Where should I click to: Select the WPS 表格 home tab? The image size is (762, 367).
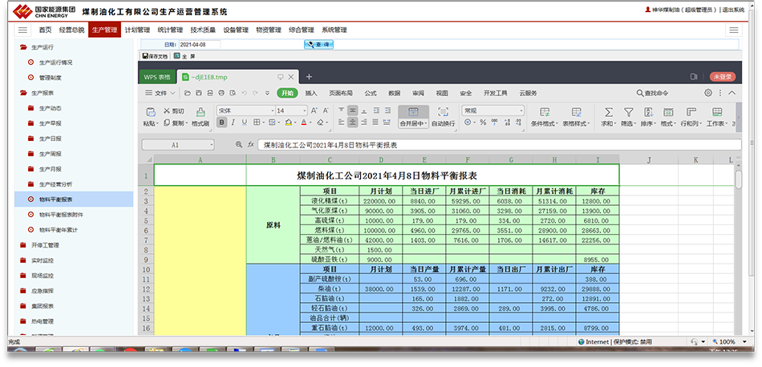pos(157,77)
